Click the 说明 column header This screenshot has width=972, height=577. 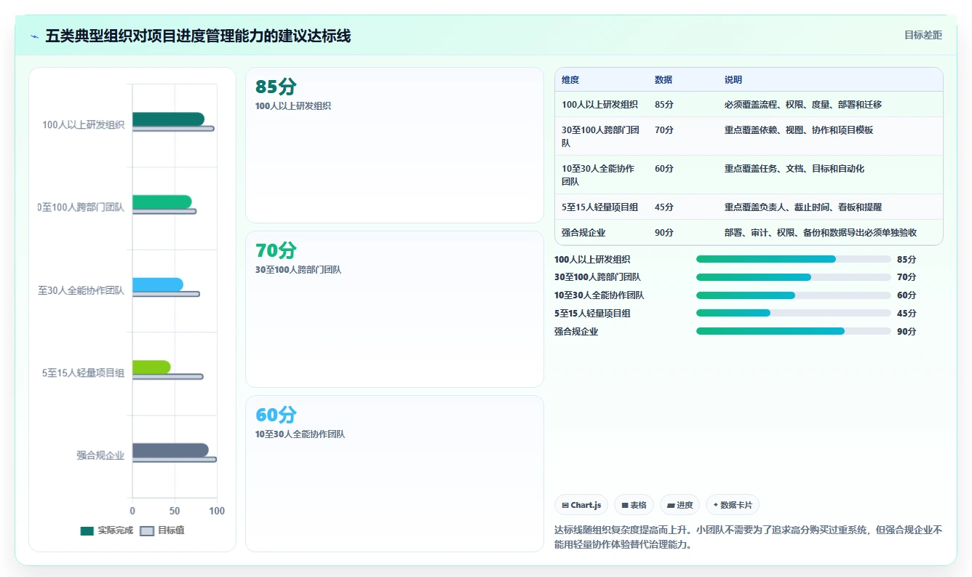pyautogui.click(x=733, y=80)
